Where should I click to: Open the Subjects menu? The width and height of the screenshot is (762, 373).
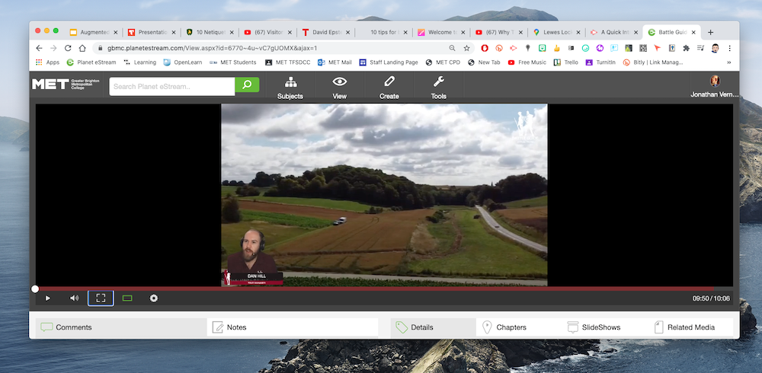[290, 88]
